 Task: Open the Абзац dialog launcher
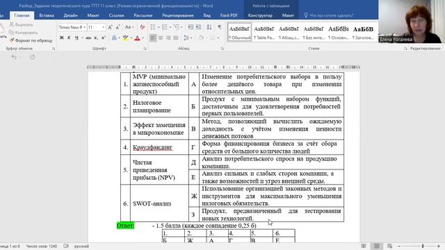point(222,49)
